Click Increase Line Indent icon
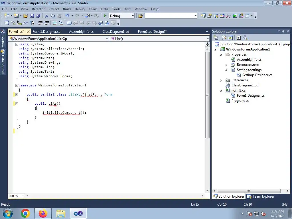 click(x=46, y=23)
